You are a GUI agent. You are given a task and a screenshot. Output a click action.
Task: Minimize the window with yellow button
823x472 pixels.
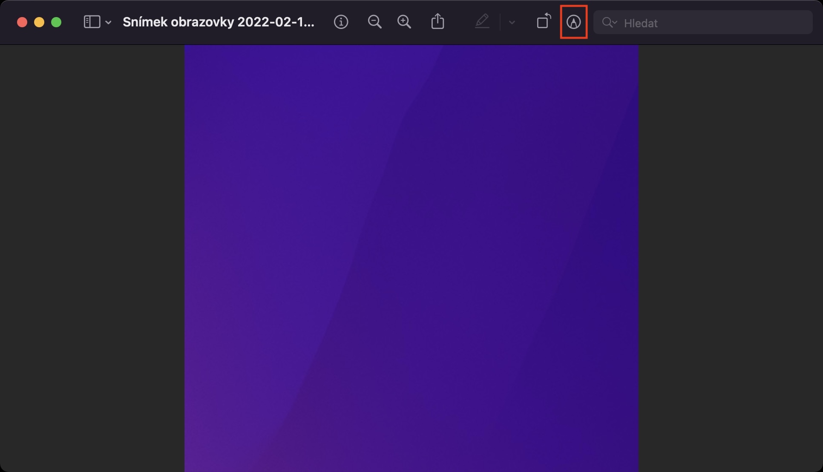tap(39, 22)
